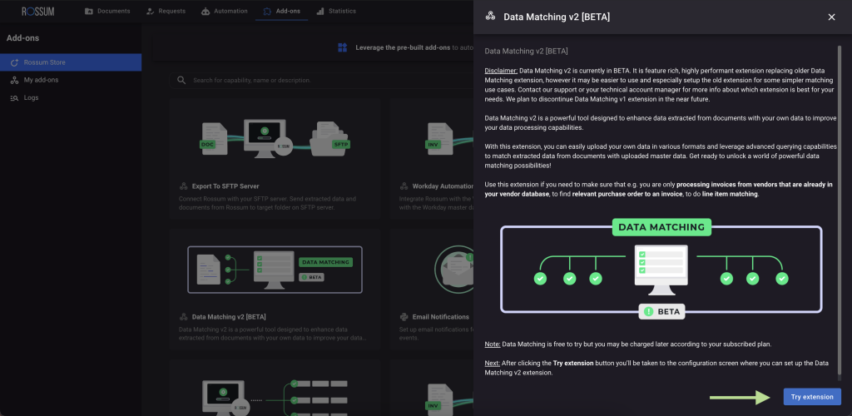Screen dimensions: 852x416
Task: Open the Email Notifications card title
Action: click(x=441, y=317)
